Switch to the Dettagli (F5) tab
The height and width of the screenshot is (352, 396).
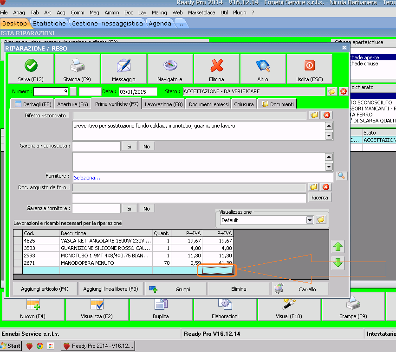tap(33, 104)
